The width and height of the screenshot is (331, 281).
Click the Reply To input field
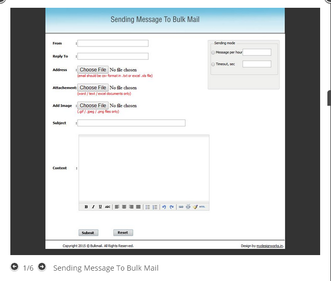(113, 57)
